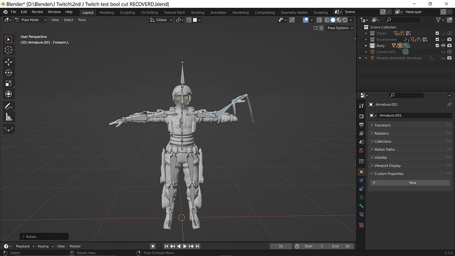Open the Pose menu in the viewport header
455x256 pixels.
[x=82, y=20]
